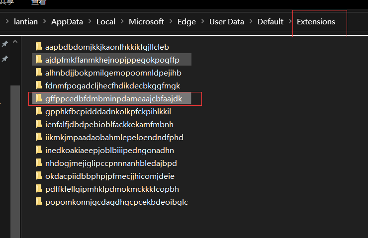Screen dimensions: 368x238
Task: Go to AppData in address path
Action: pos(67,21)
